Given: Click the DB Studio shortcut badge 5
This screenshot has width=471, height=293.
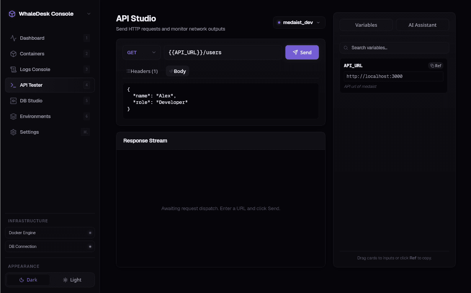Looking at the screenshot, I should 87,101.
